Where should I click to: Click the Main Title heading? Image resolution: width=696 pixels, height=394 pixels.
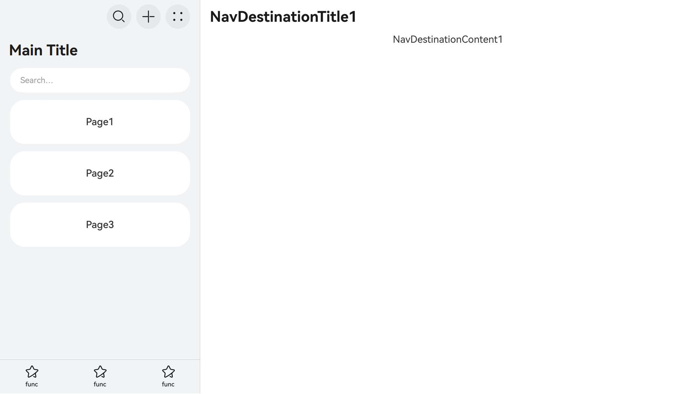coord(43,50)
